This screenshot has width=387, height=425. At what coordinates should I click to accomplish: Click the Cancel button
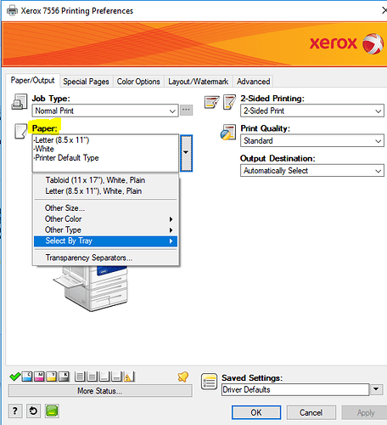[311, 412]
